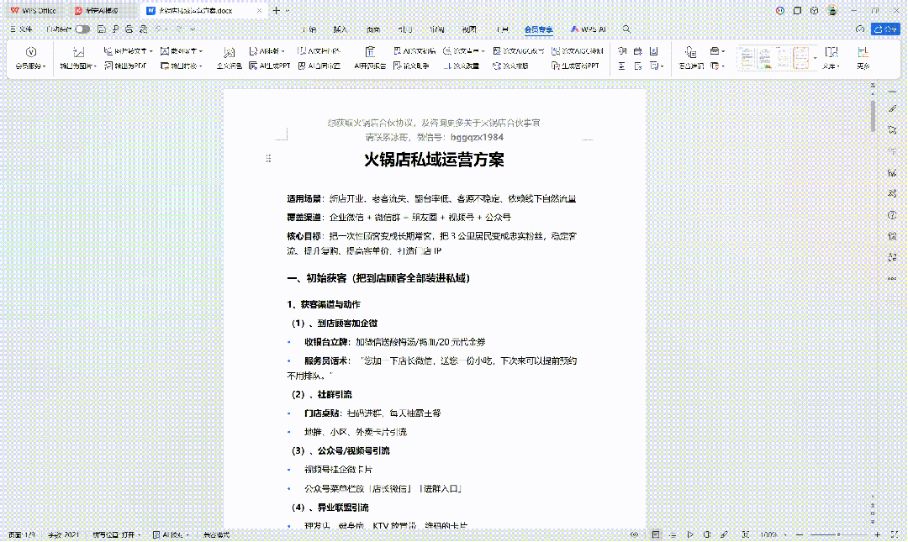Switch to page layout view in the status bar

656,534
